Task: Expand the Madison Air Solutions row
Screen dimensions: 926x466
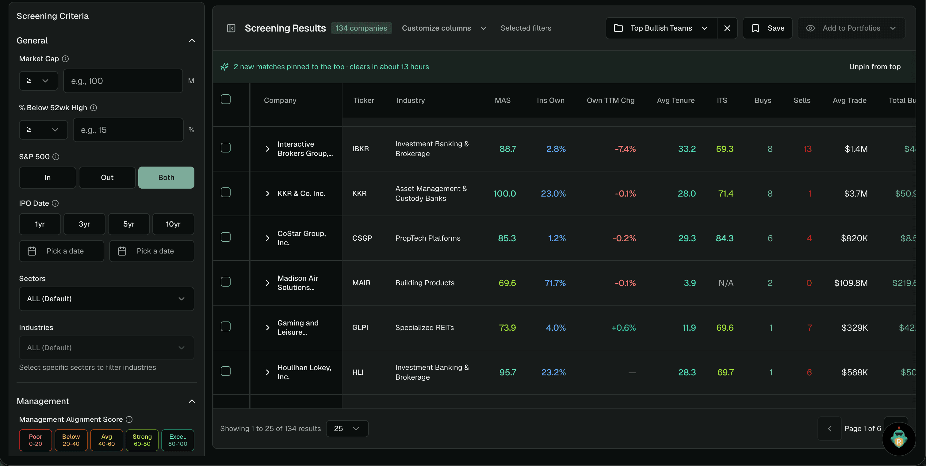Action: pyautogui.click(x=267, y=283)
